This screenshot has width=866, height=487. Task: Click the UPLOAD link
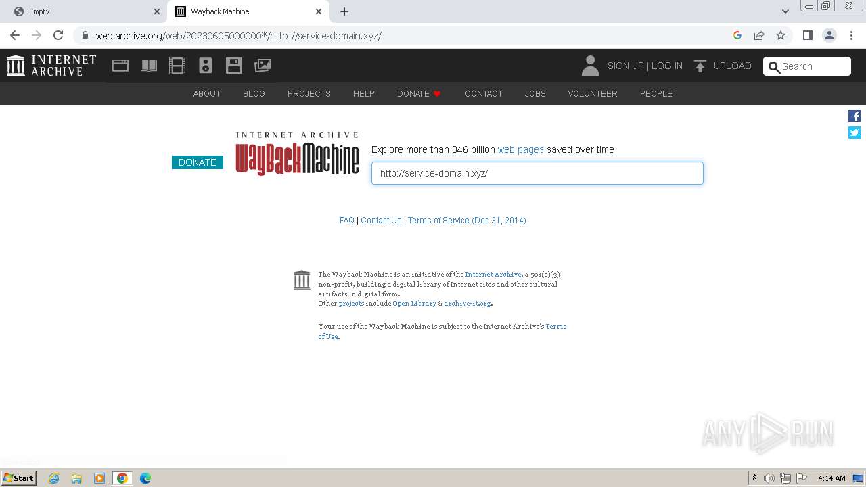[x=733, y=66]
